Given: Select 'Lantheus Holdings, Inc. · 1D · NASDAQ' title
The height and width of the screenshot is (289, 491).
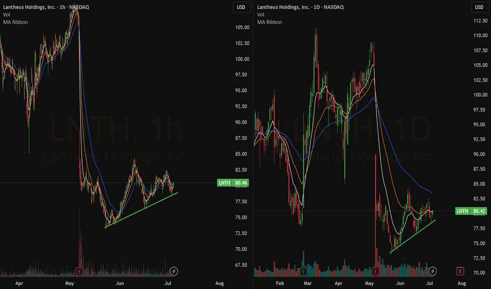Looking at the screenshot, I should click(x=300, y=7).
